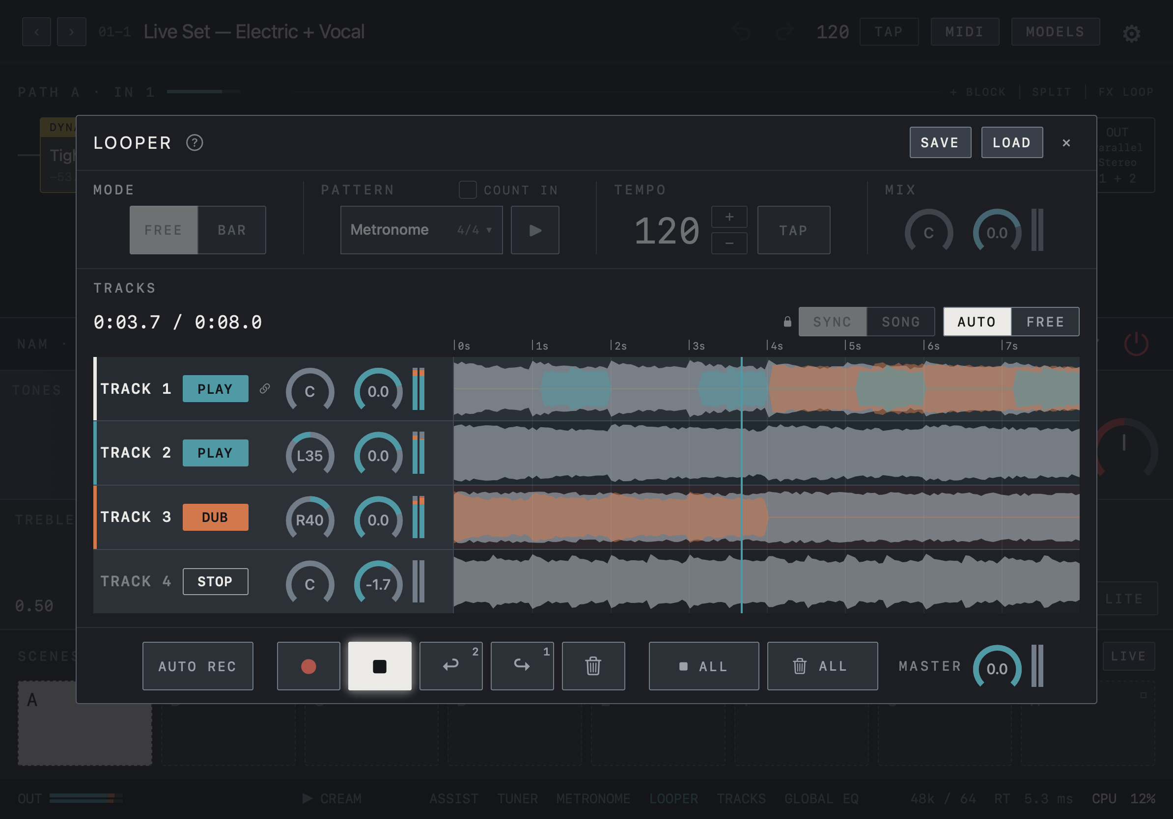Screen dimensions: 1173x819
Task: Open GLOBAL EQ in bottom bar
Action: click(x=821, y=798)
